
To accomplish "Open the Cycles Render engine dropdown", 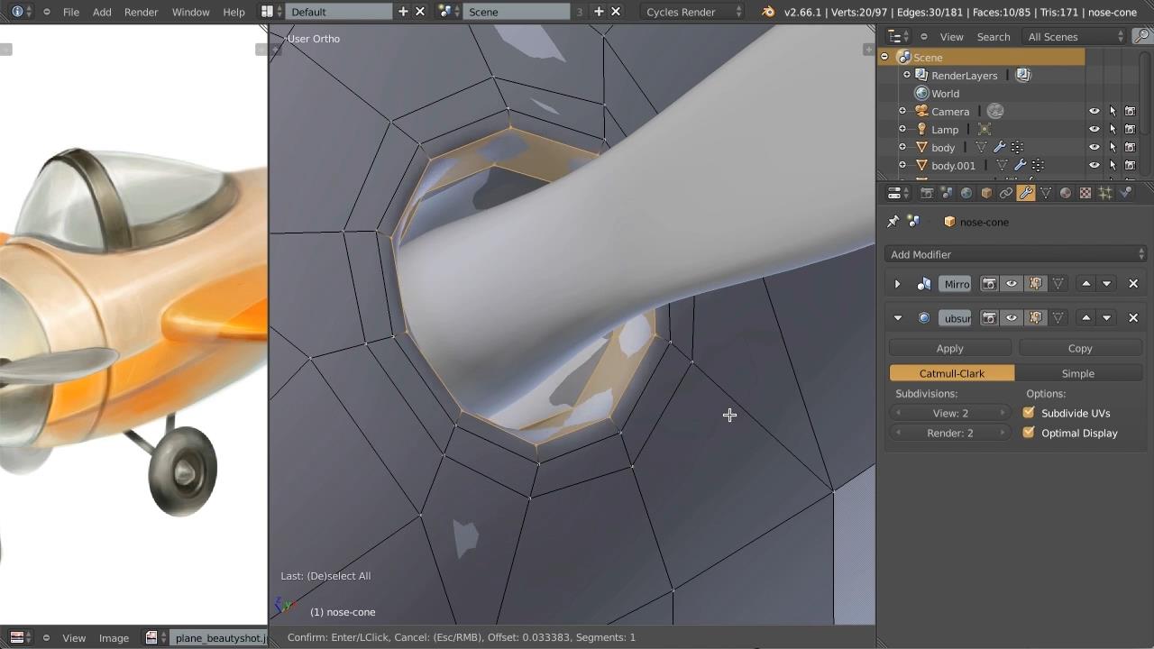I will click(x=693, y=12).
